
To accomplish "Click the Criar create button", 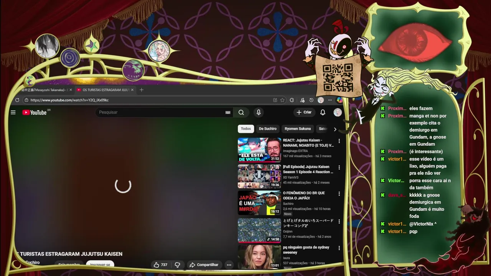I will coord(304,112).
